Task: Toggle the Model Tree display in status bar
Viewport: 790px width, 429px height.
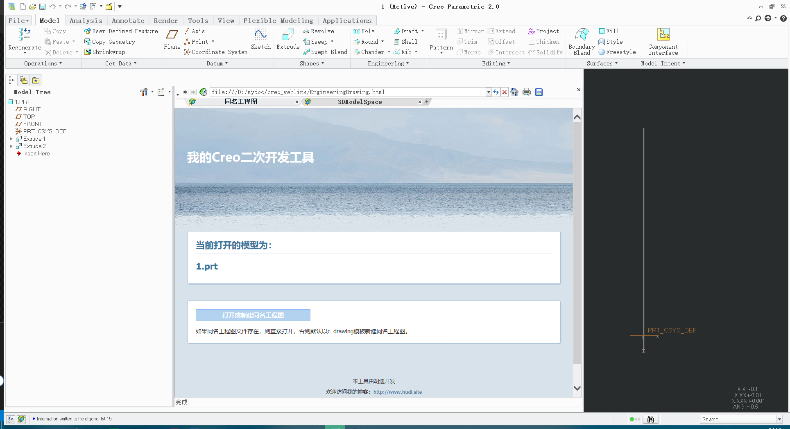Action: [x=11, y=419]
